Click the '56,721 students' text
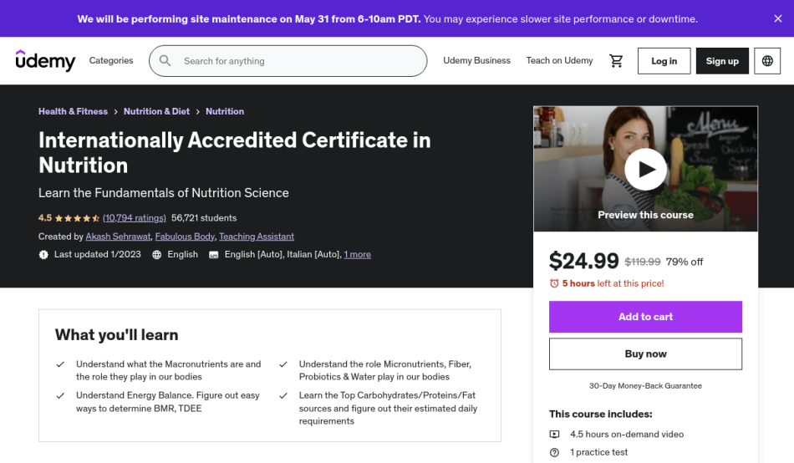 pos(204,218)
